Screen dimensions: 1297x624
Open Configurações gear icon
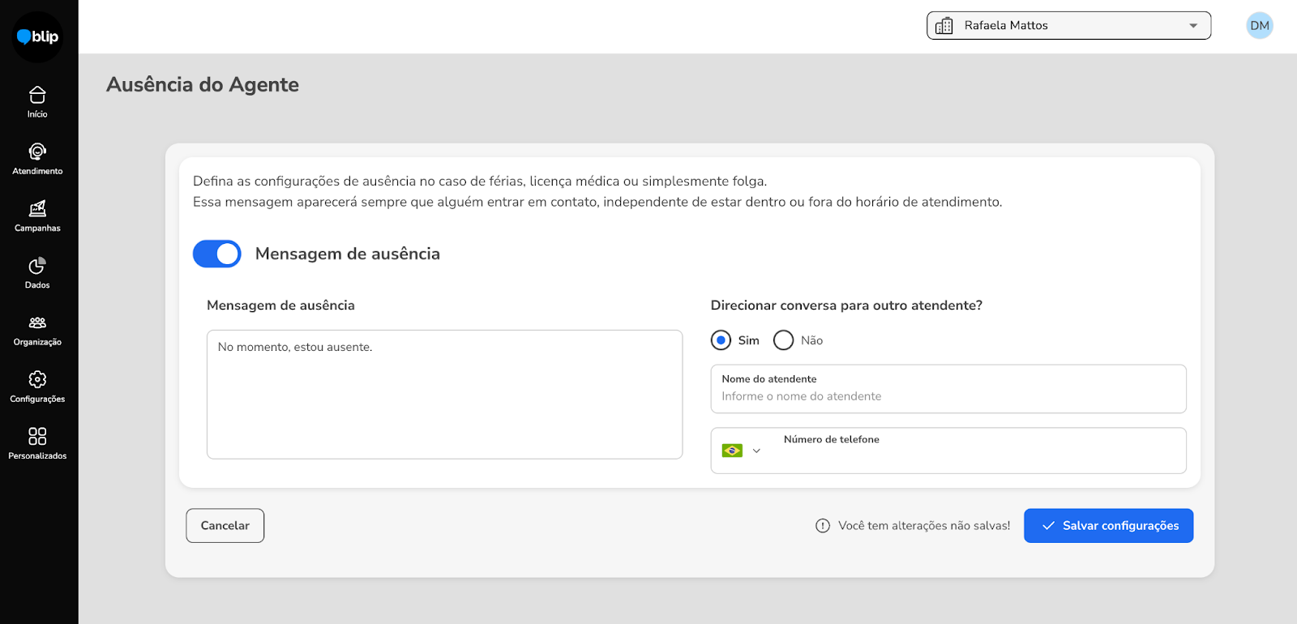pyautogui.click(x=37, y=380)
